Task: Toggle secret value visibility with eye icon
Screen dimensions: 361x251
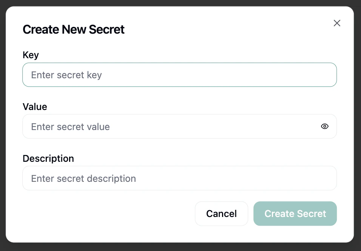Action: [x=325, y=126]
